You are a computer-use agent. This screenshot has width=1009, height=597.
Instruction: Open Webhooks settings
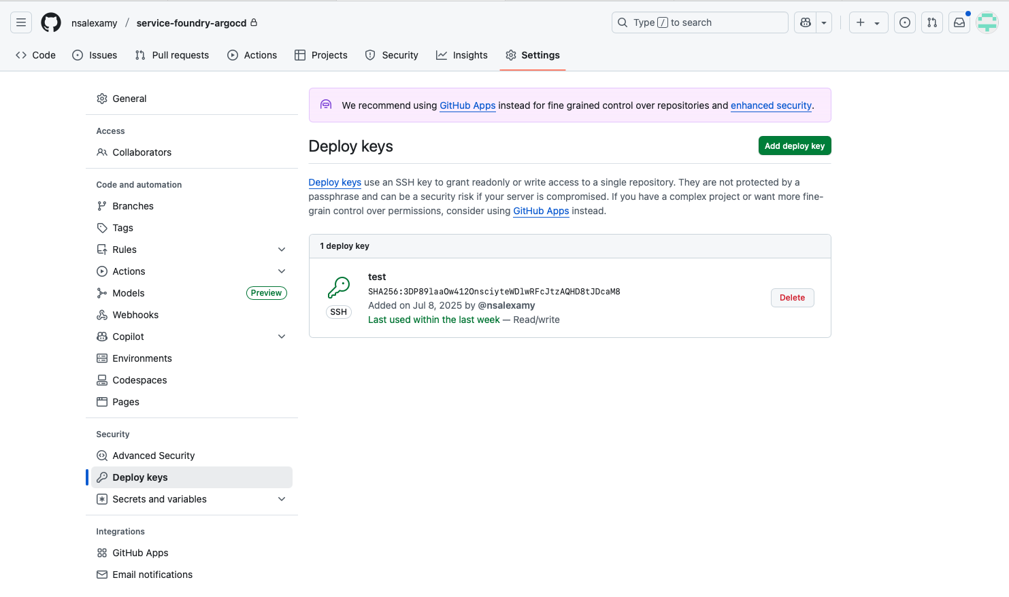coord(192,315)
